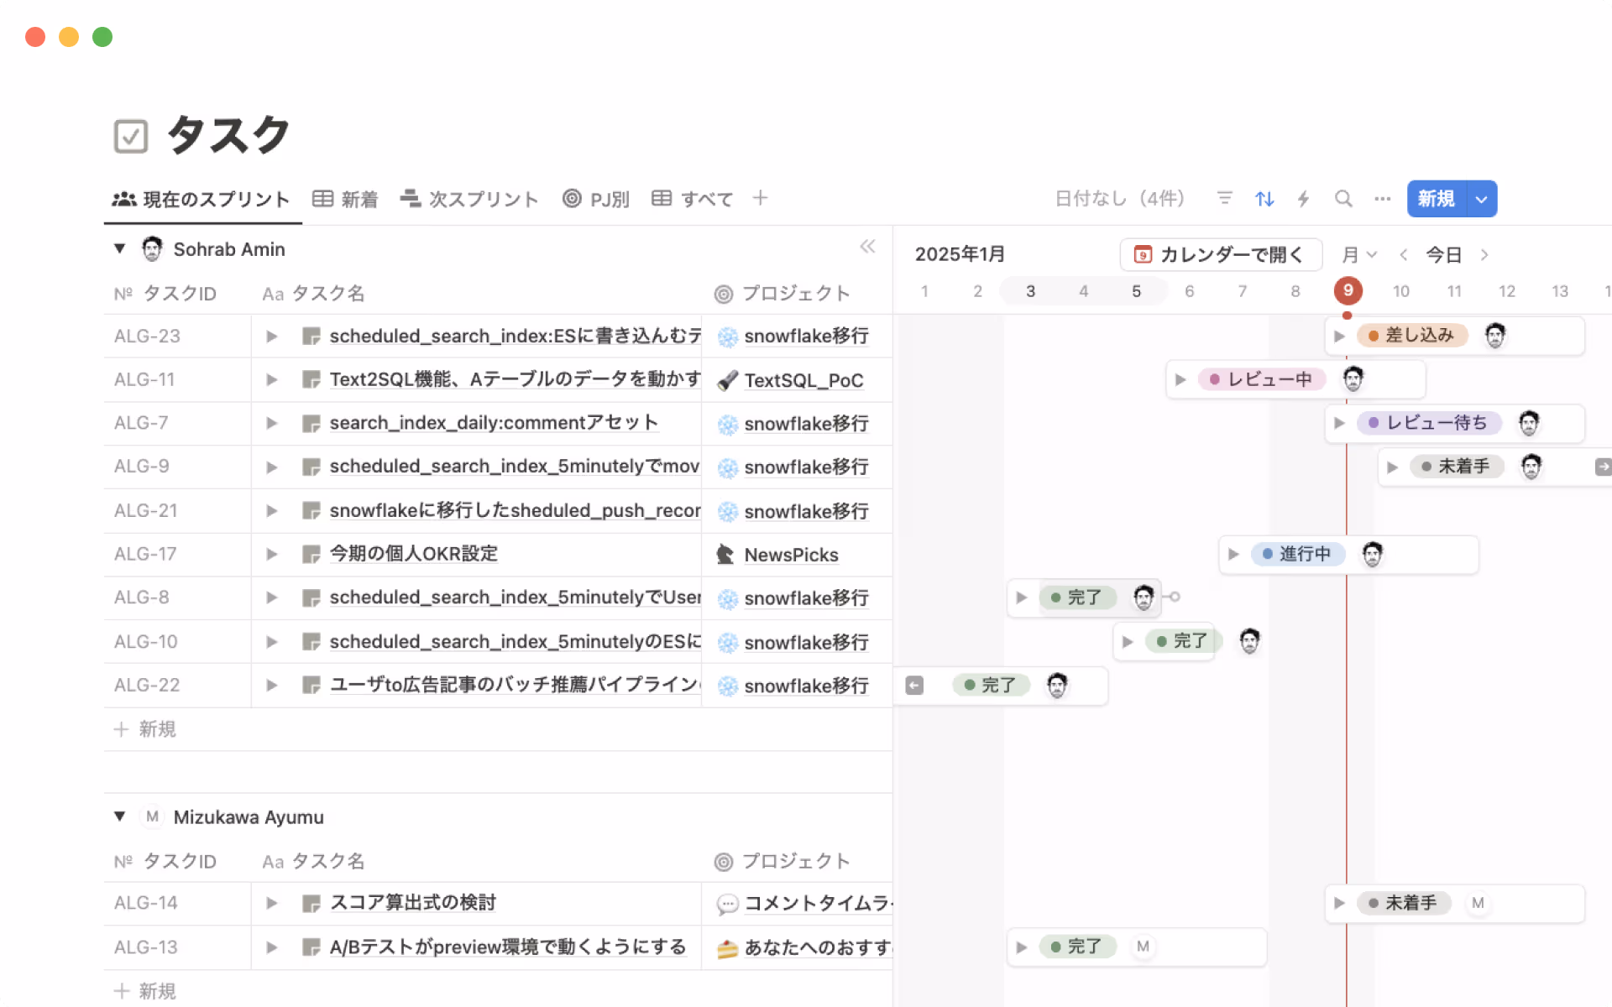Open the 新規 button dropdown chevron
The image size is (1612, 1007).
[1480, 198]
